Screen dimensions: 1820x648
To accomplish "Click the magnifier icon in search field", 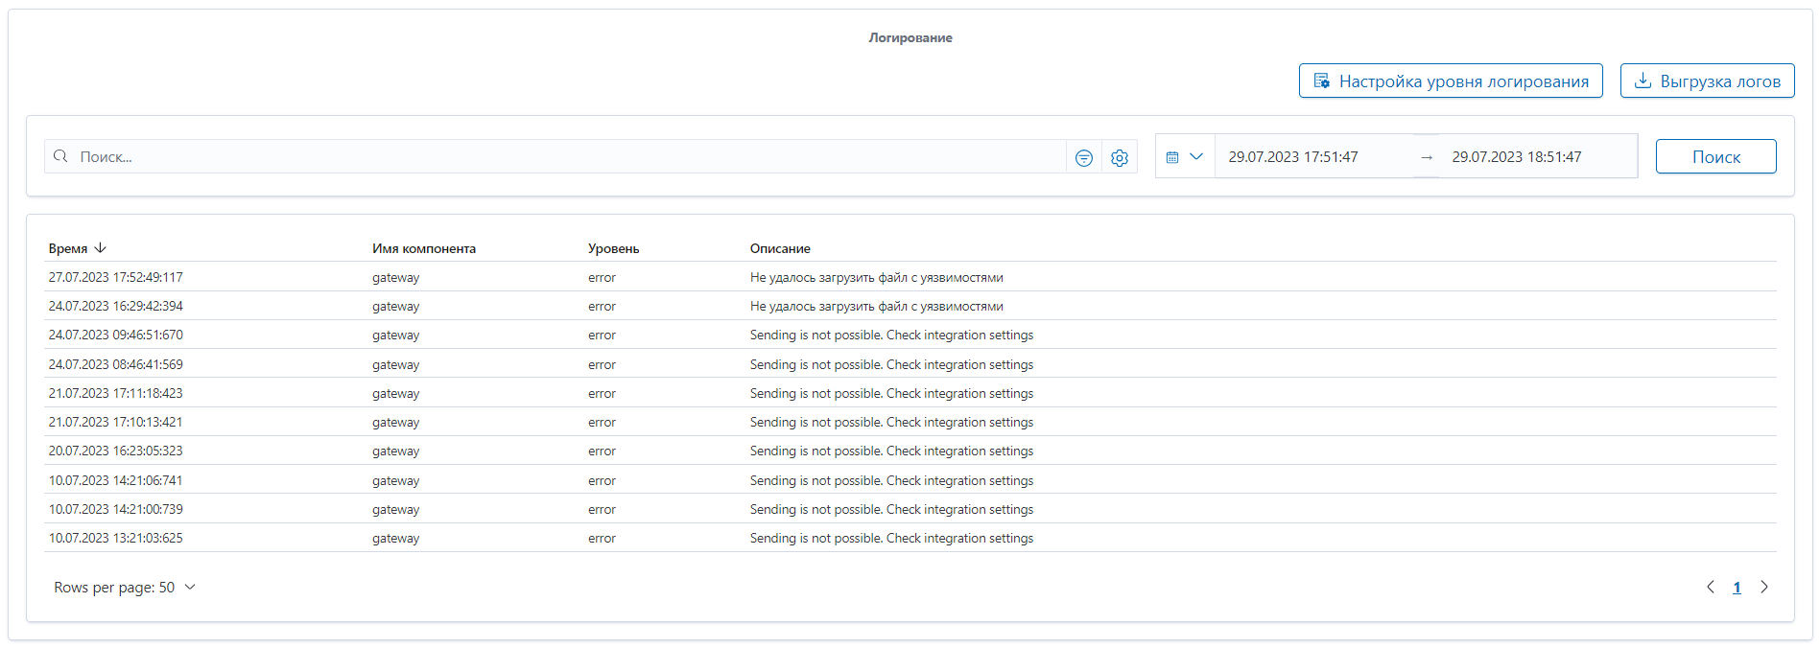I will pyautogui.click(x=60, y=156).
